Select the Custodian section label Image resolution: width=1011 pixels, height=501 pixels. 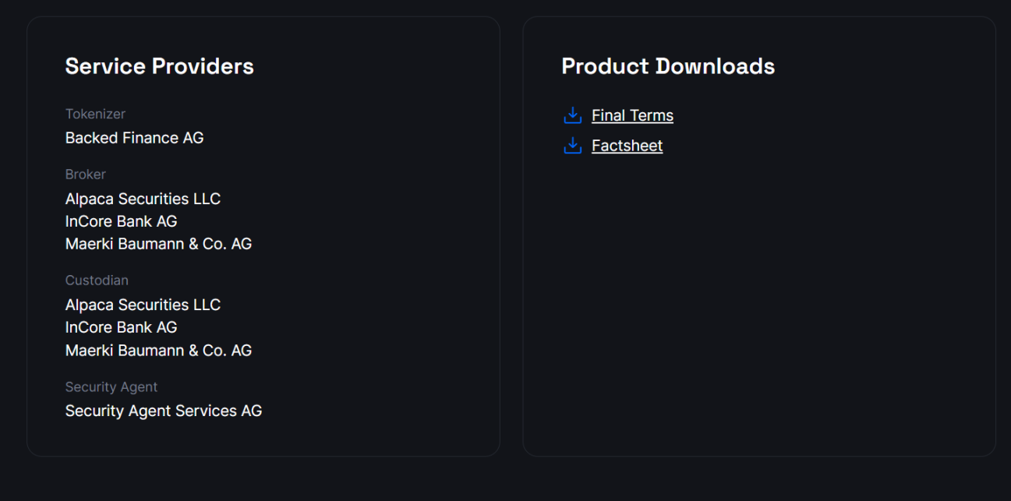97,280
